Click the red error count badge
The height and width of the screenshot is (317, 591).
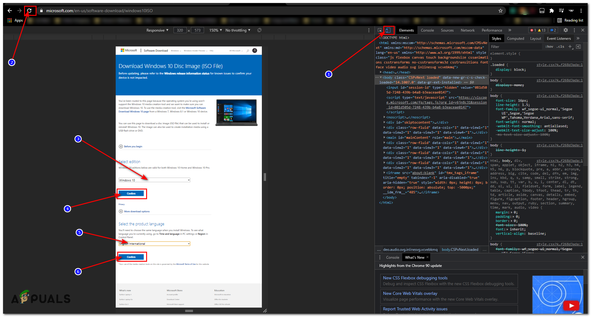[x=533, y=30]
